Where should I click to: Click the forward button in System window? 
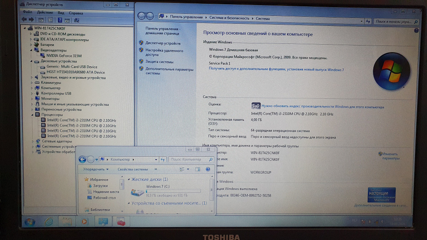click(x=150, y=16)
